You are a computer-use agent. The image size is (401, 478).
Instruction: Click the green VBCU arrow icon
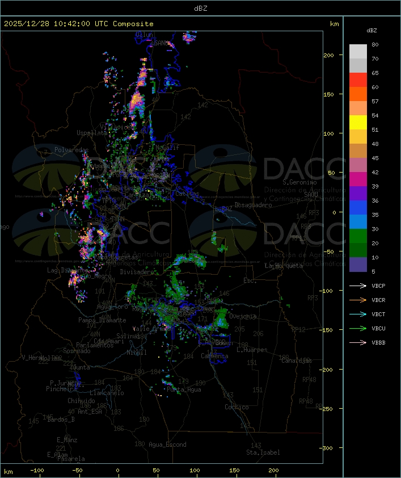pyautogui.click(x=358, y=328)
